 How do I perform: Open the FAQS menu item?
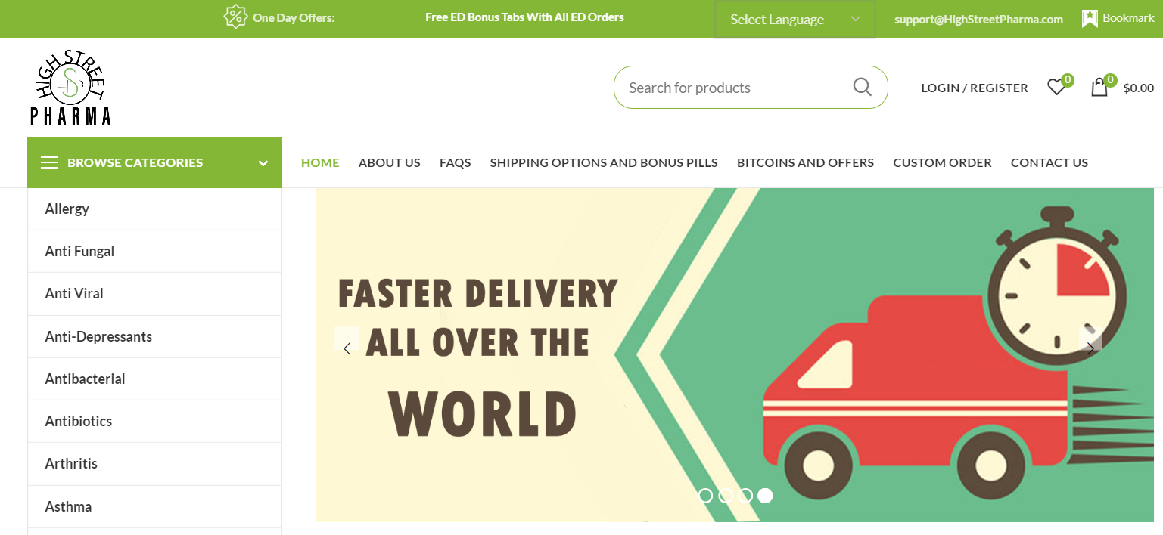[456, 162]
